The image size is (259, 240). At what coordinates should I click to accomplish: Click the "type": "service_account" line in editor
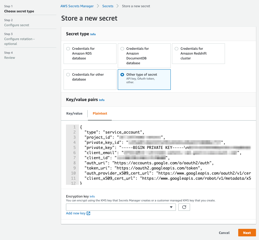tap(114, 132)
